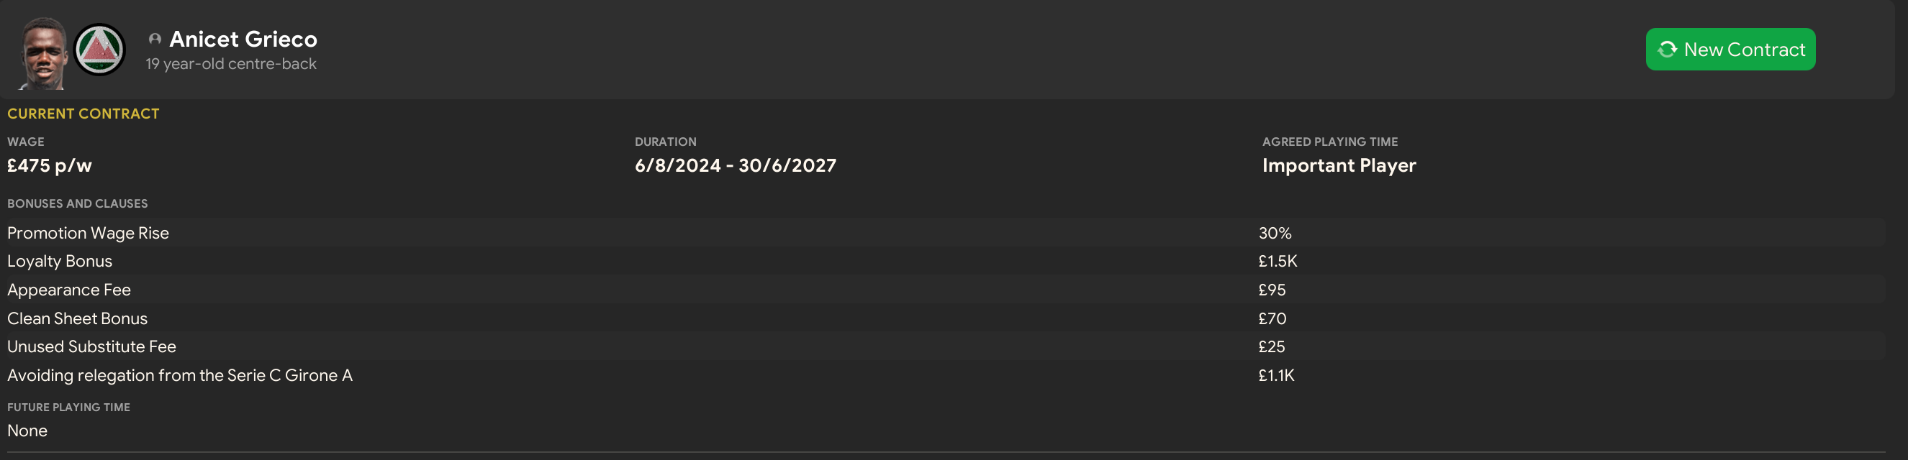
Task: Click the £1.5K loyalty bonus amount
Action: (x=1278, y=261)
